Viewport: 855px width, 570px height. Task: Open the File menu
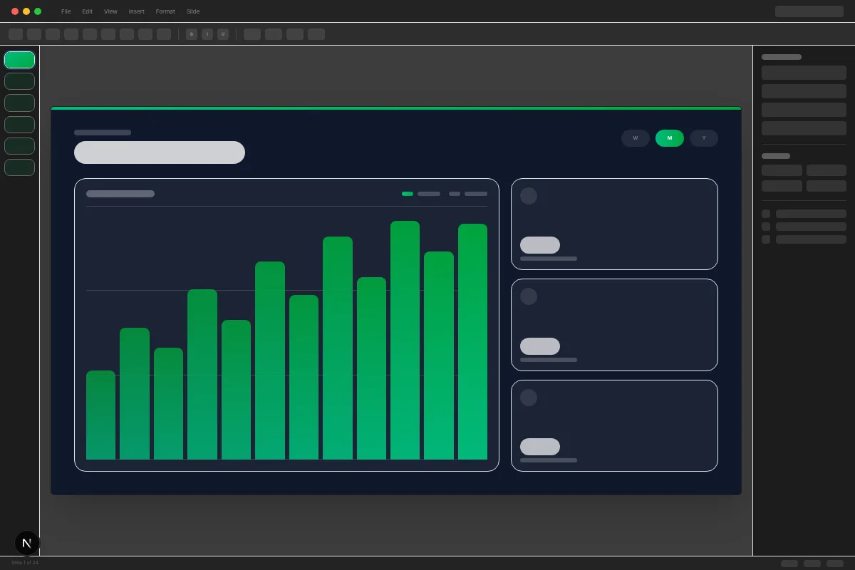pyautogui.click(x=66, y=11)
